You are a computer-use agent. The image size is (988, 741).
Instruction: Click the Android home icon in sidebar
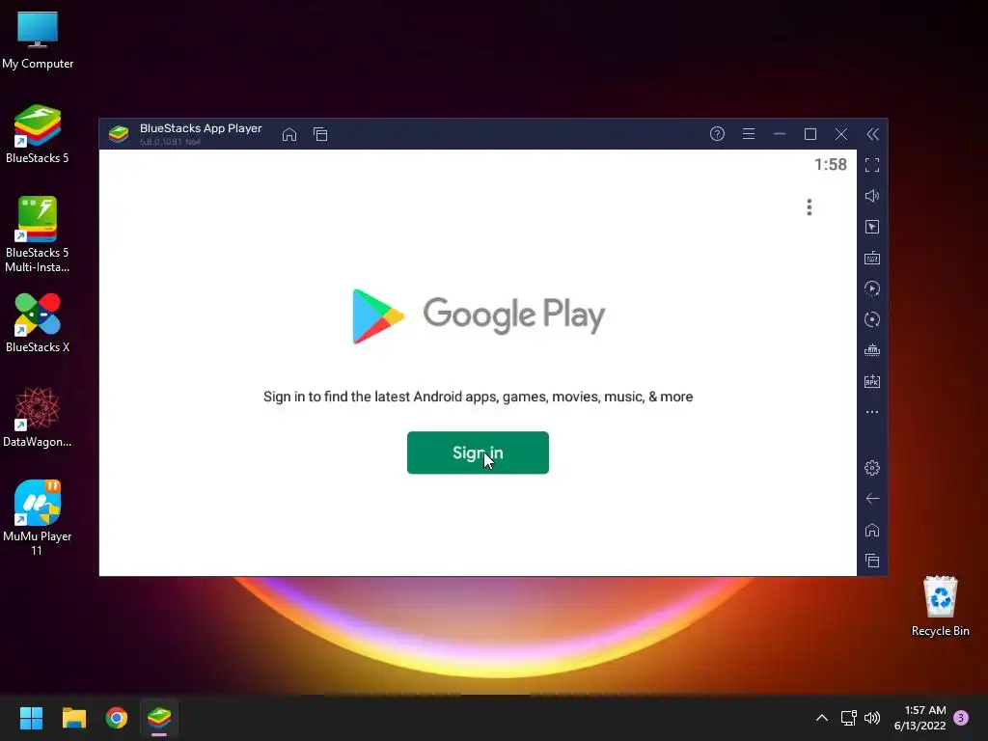click(872, 530)
